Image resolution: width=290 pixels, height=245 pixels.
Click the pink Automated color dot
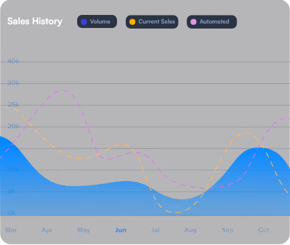pos(194,22)
